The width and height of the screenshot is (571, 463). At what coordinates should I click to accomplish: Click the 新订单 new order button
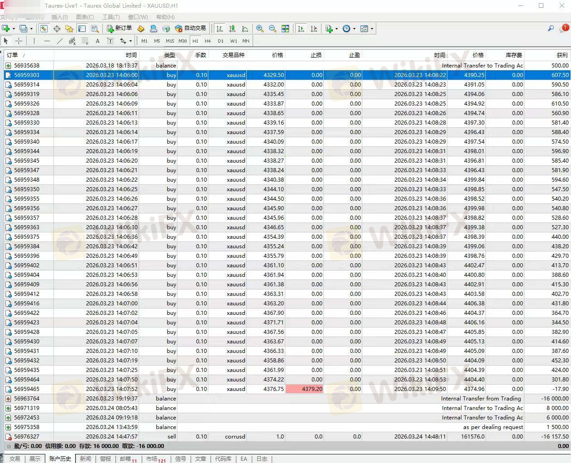click(119, 29)
